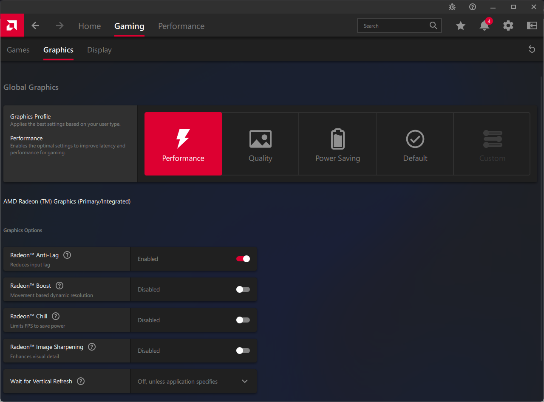
Task: Open the Performance top menu tab
Action: tap(181, 26)
